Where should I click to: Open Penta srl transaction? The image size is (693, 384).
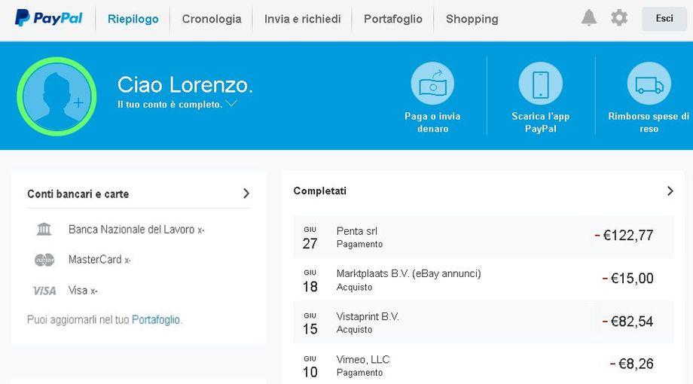pos(484,237)
